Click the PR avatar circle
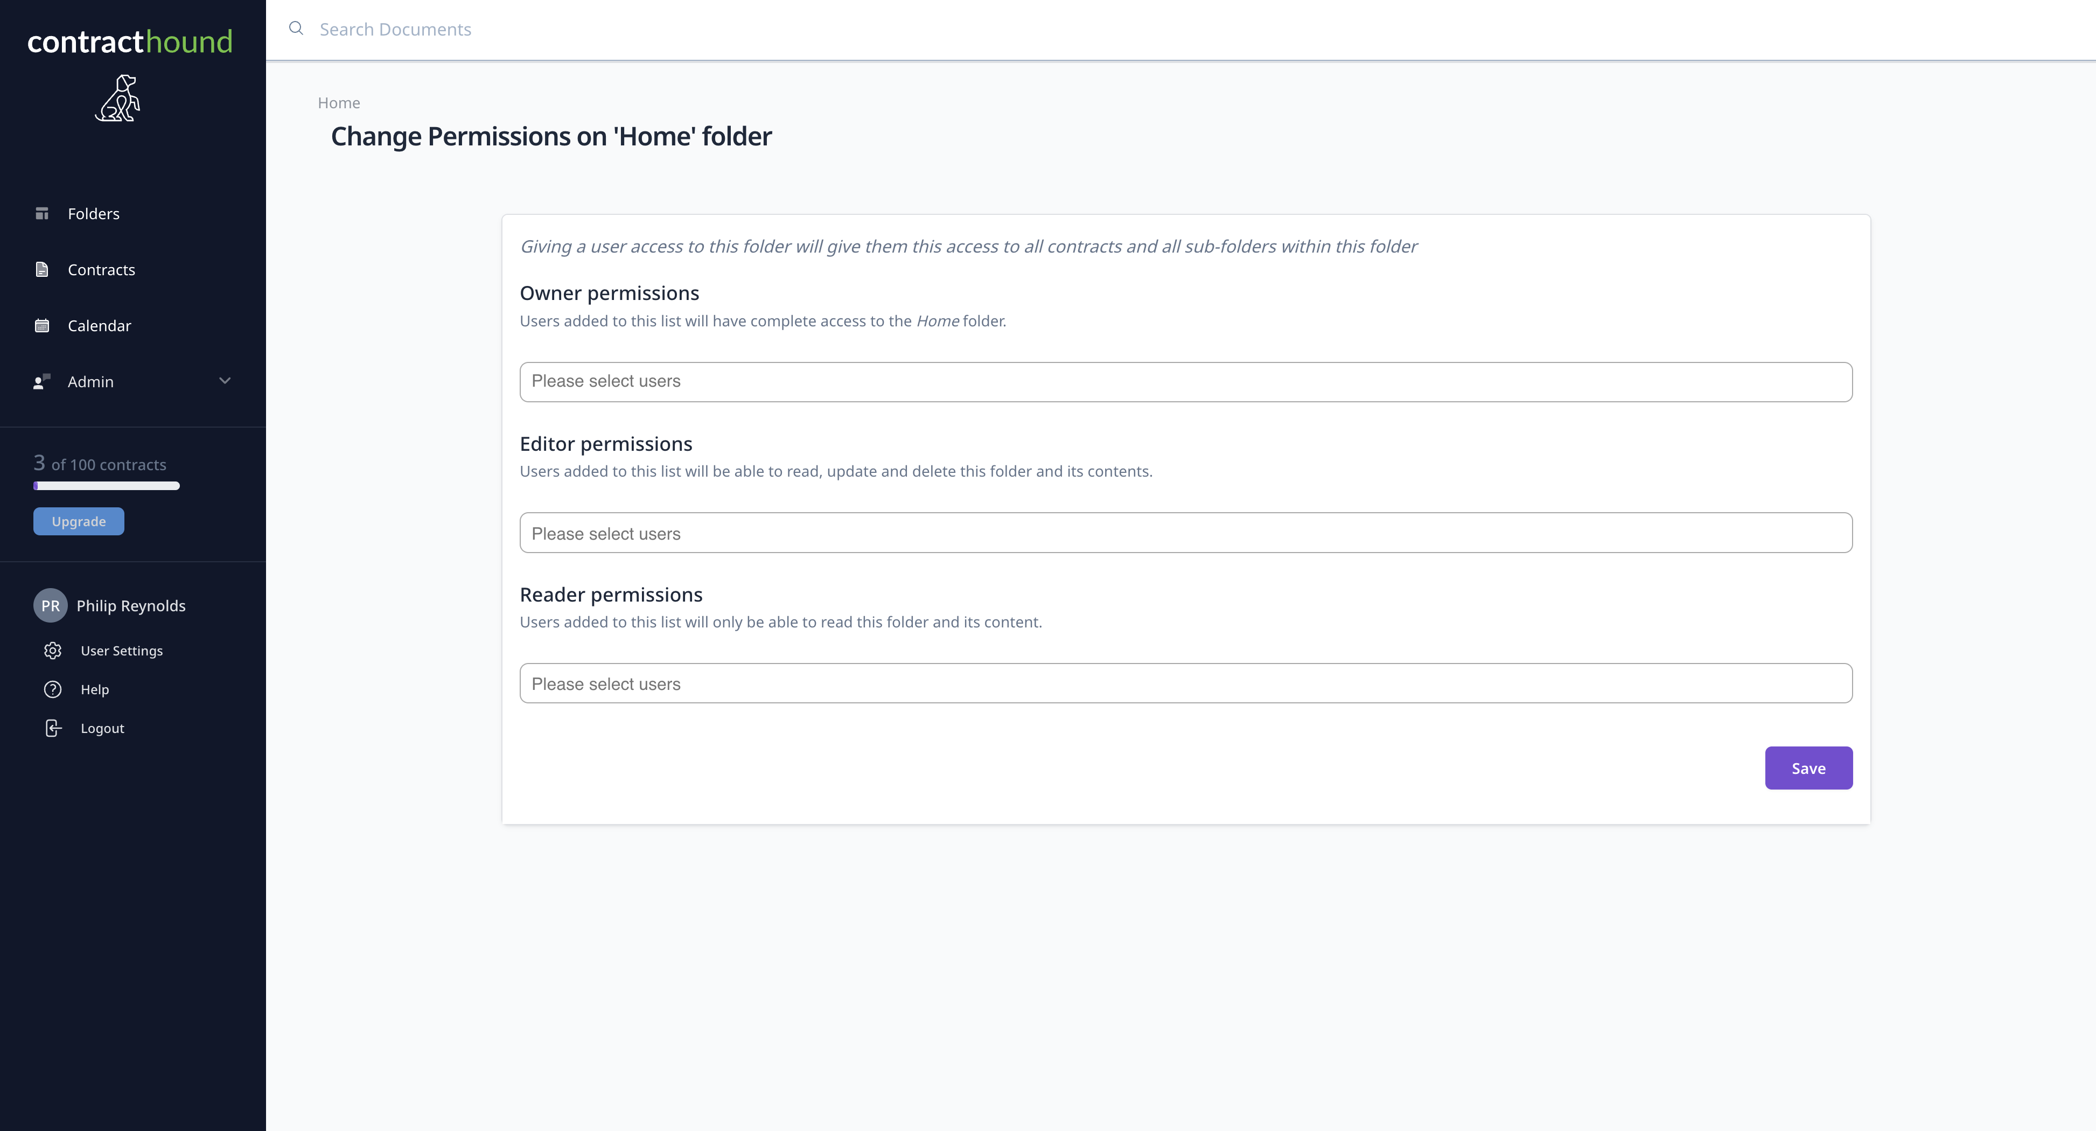The height and width of the screenshot is (1131, 2096). pos(50,605)
